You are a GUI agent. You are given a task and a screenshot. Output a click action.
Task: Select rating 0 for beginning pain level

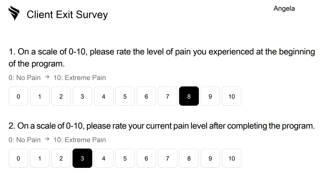pos(18,96)
